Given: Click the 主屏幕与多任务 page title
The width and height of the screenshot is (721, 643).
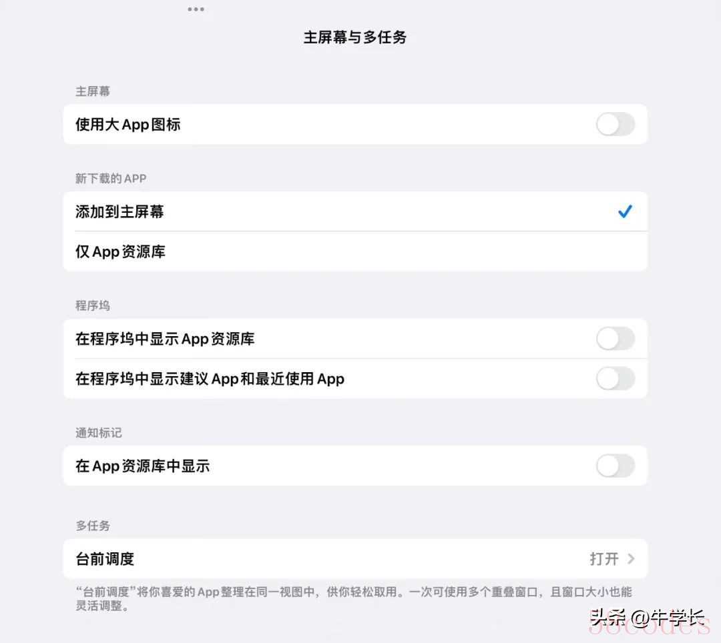Looking at the screenshot, I should [355, 37].
